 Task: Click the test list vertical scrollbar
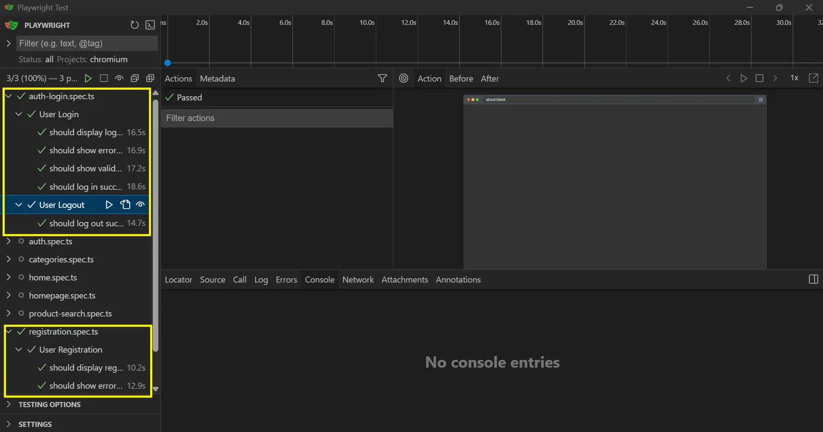click(156, 225)
